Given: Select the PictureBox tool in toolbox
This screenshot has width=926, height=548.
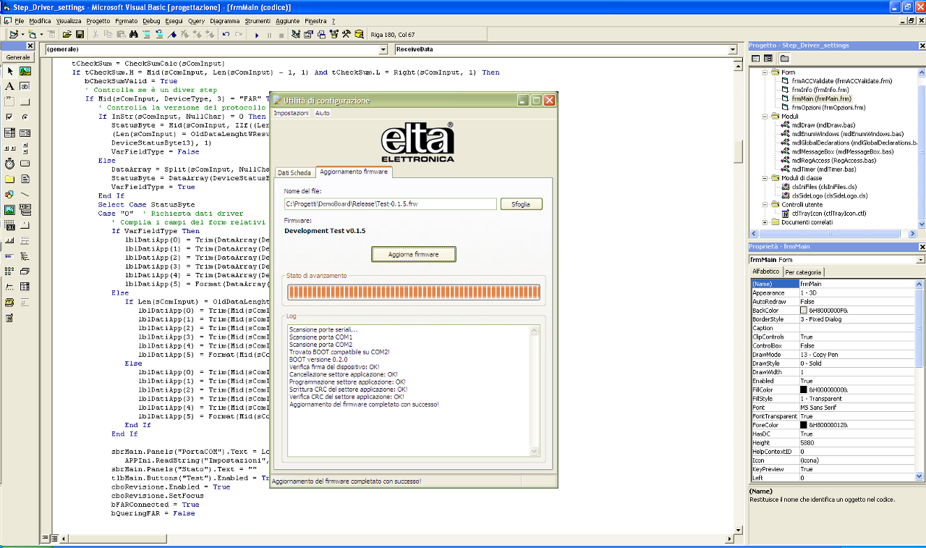Looking at the screenshot, I should (25, 71).
